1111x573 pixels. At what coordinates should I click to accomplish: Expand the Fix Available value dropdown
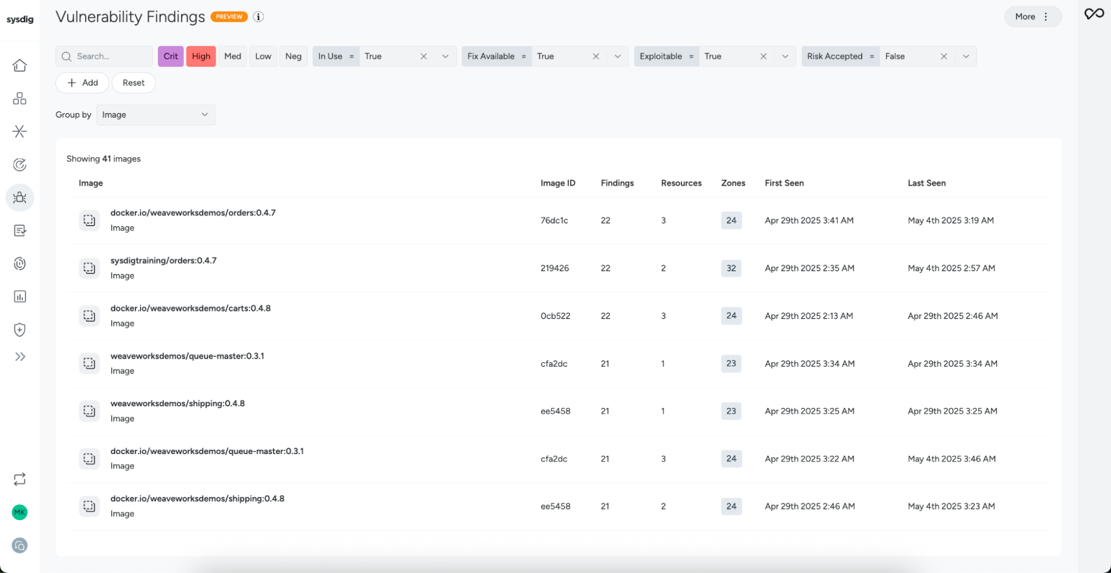tap(617, 56)
